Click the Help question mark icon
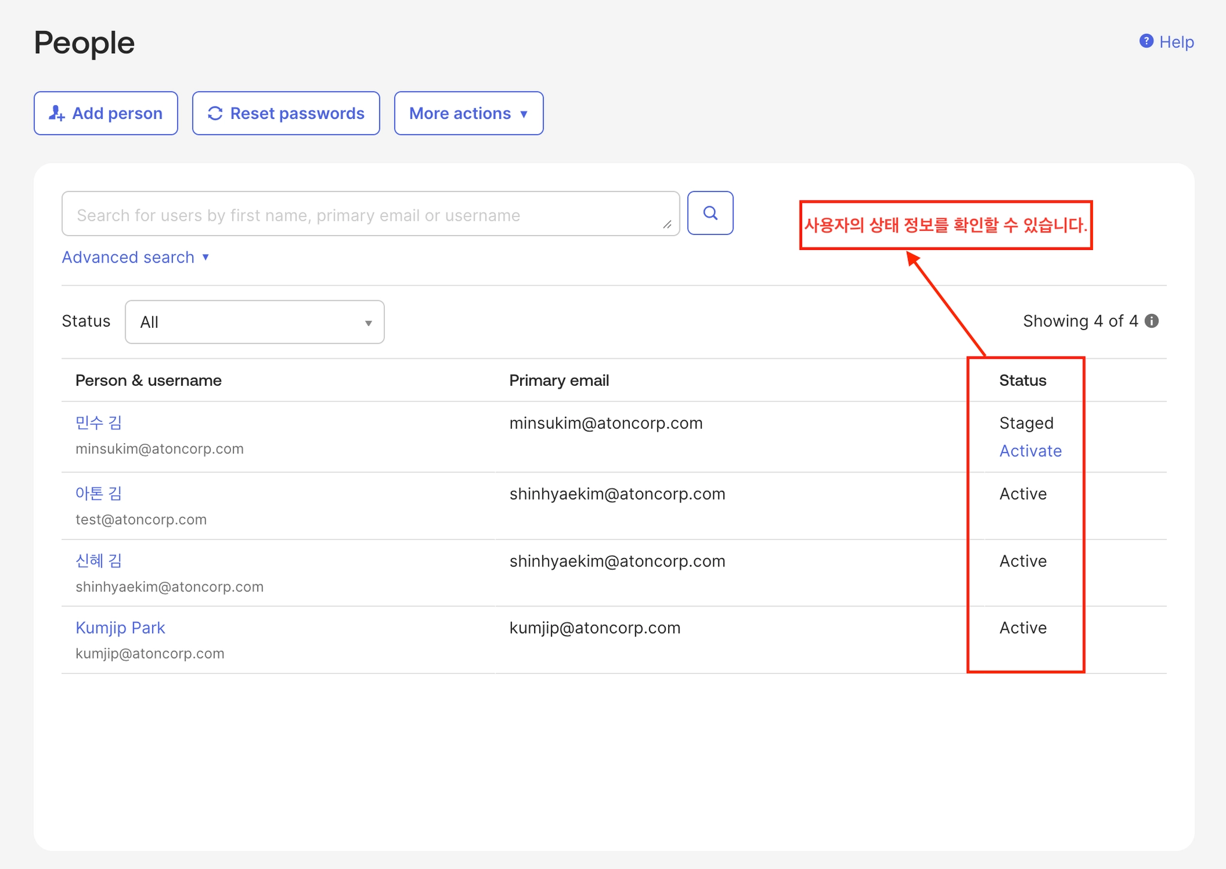The width and height of the screenshot is (1226, 869). tap(1146, 41)
